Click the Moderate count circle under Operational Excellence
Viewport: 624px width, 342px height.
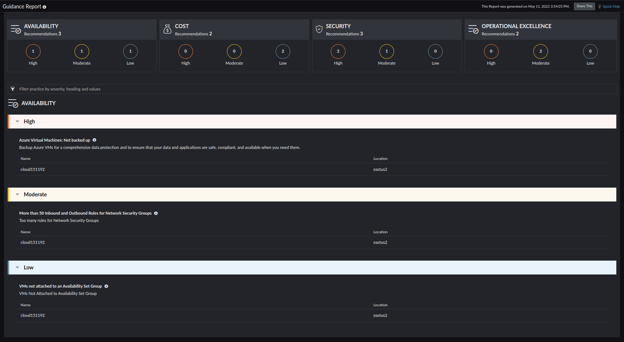[x=541, y=51]
